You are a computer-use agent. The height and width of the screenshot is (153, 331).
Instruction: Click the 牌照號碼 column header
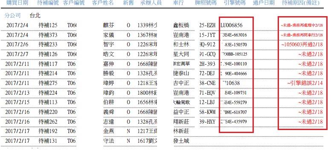[x=206, y=3]
